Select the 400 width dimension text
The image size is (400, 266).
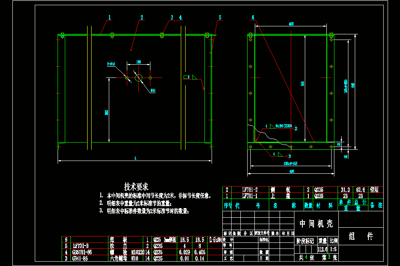291,24
